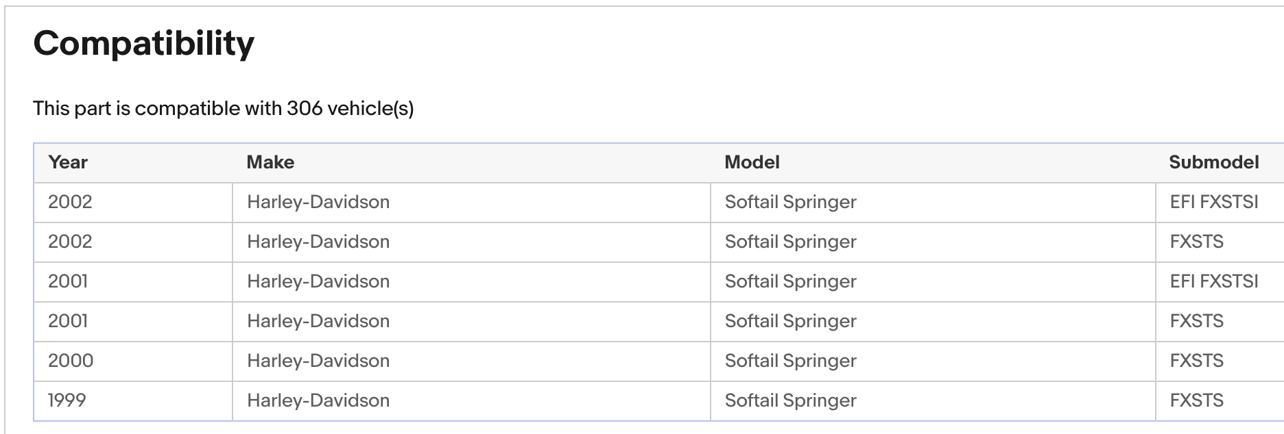The width and height of the screenshot is (1284, 434).
Task: Click FXSTS submodel in the 2000 row
Action: point(1196,361)
